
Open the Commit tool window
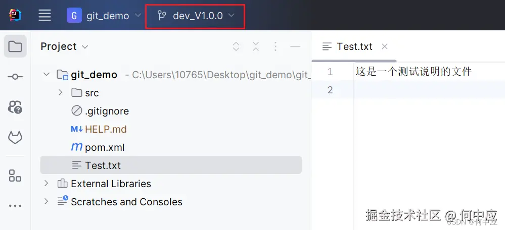[15, 77]
